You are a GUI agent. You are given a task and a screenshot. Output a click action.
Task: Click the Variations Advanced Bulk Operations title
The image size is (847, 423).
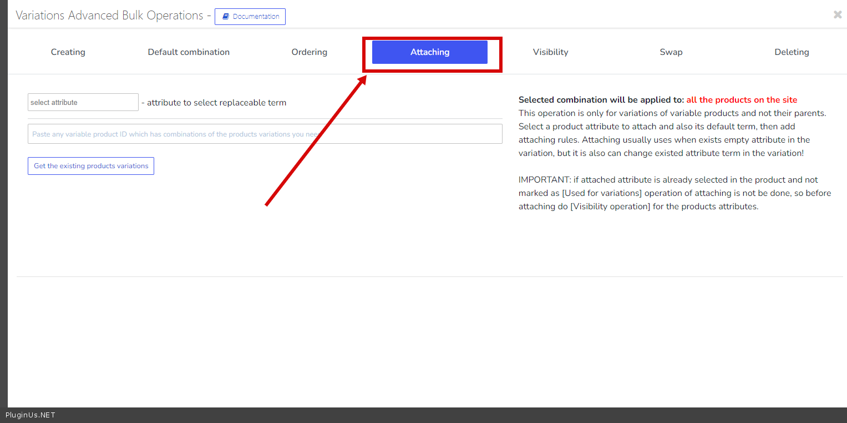[x=109, y=16]
